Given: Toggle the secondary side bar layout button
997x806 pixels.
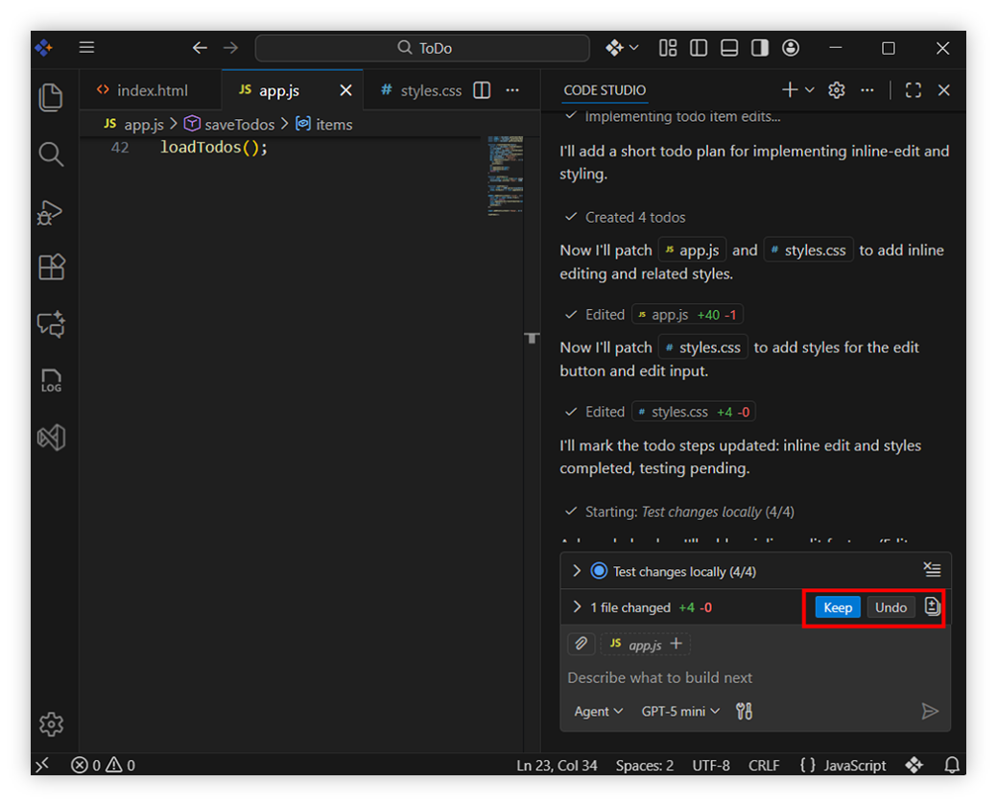Looking at the screenshot, I should (x=760, y=48).
